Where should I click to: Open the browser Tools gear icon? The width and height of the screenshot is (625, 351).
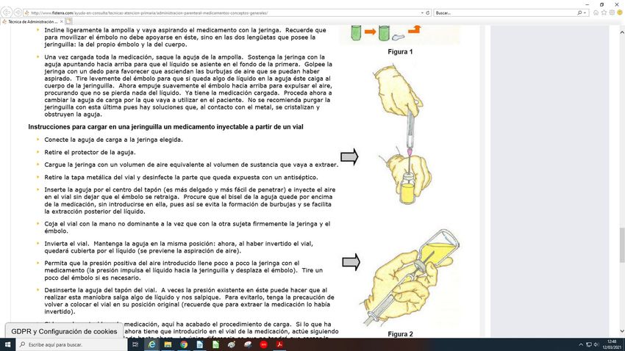coord(610,13)
